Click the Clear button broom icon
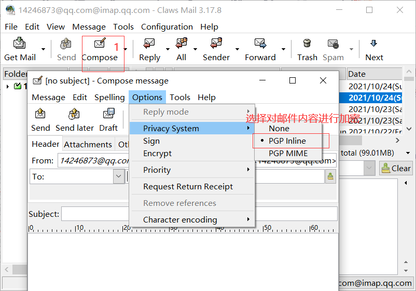The image size is (416, 291). pos(385,168)
